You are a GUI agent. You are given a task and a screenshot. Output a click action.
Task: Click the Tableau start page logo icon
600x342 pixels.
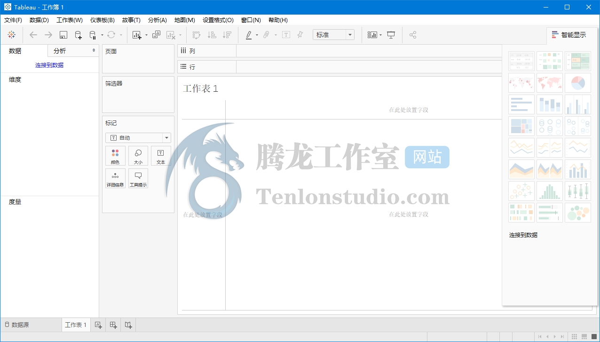point(12,35)
